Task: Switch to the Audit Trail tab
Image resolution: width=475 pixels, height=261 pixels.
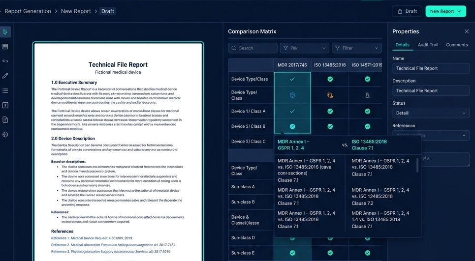Action: coord(428,45)
